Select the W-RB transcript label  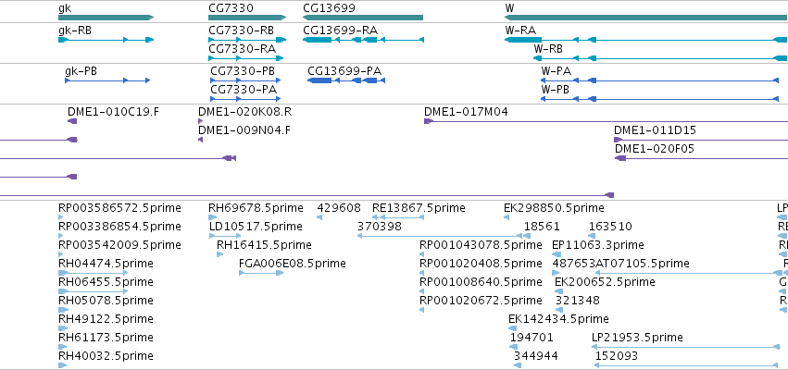point(548,49)
